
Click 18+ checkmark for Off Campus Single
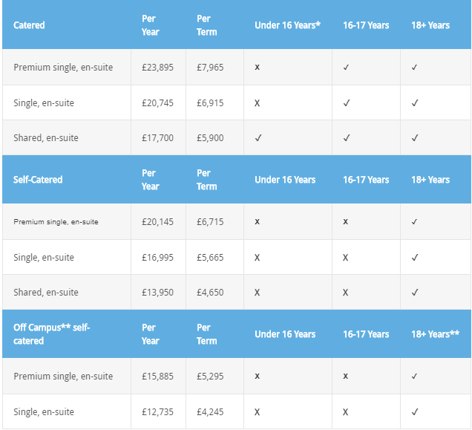[415, 412]
